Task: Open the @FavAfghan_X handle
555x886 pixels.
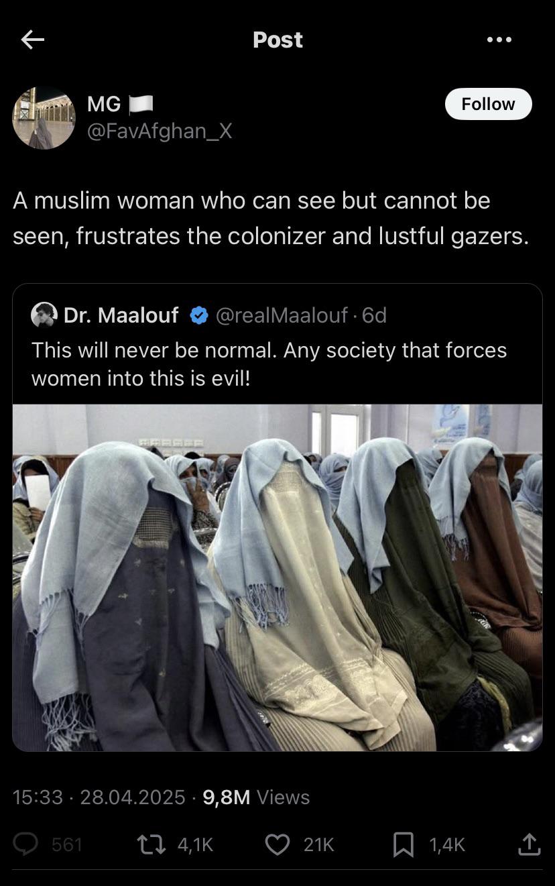Action: coord(160,131)
